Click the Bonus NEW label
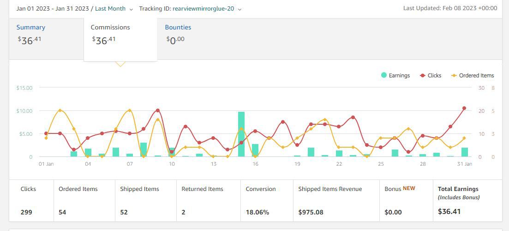The height and width of the screenshot is (231, 509). [x=400, y=189]
